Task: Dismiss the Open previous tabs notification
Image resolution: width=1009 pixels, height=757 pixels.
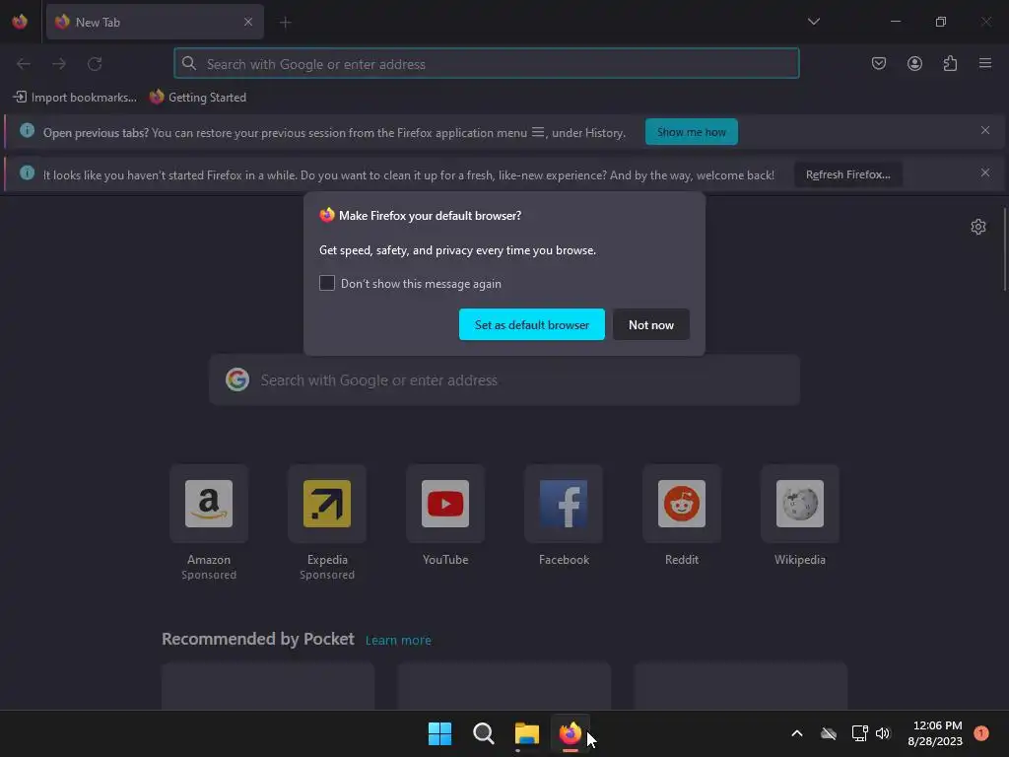Action: 985,130
